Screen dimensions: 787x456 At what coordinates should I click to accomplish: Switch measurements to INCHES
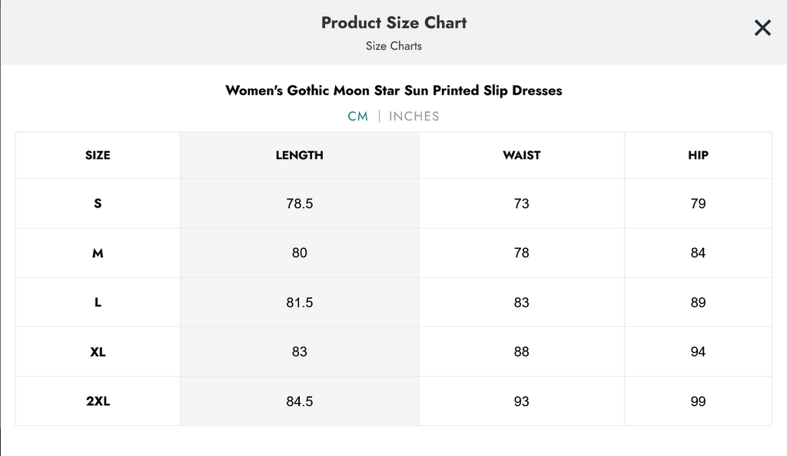click(x=414, y=117)
